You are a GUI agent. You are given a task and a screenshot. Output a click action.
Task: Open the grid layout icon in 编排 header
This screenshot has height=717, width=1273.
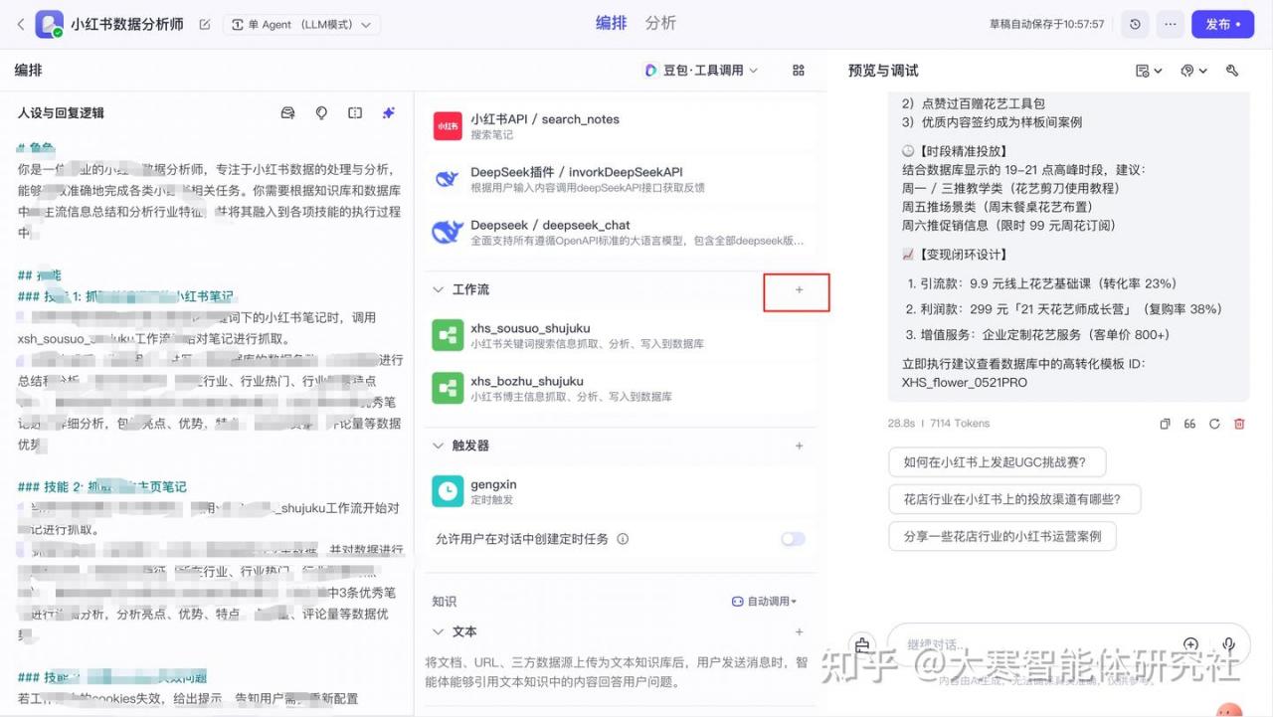click(799, 71)
